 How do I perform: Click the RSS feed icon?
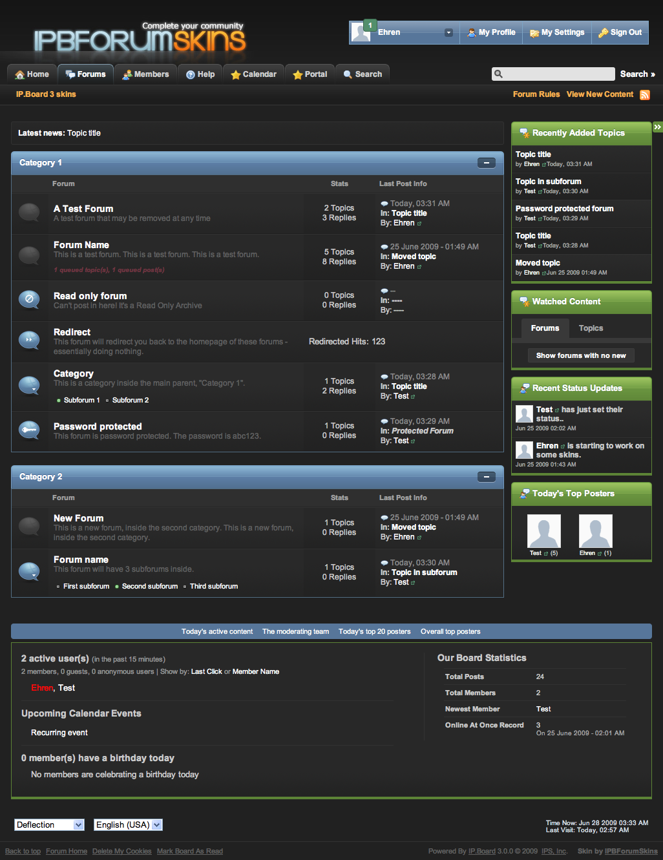(644, 95)
